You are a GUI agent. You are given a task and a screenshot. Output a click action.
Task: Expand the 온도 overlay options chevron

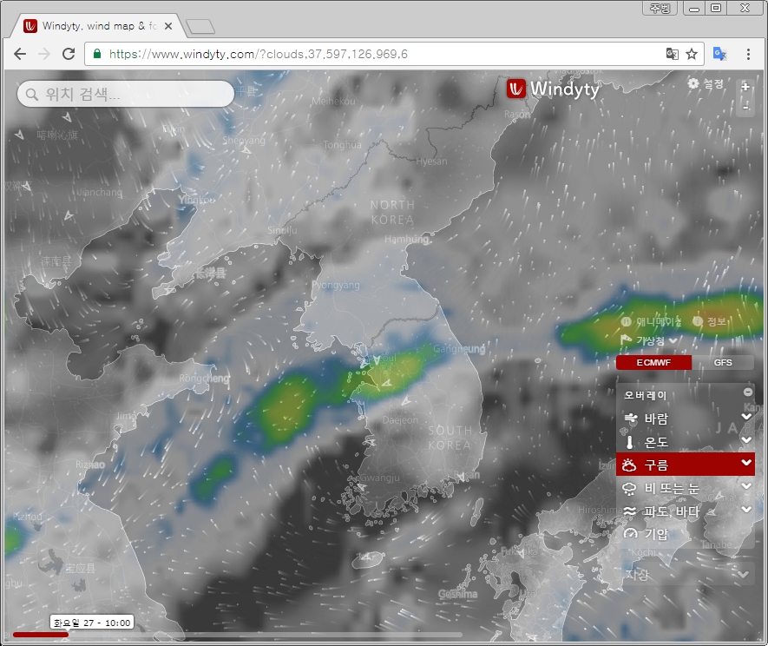[746, 439]
